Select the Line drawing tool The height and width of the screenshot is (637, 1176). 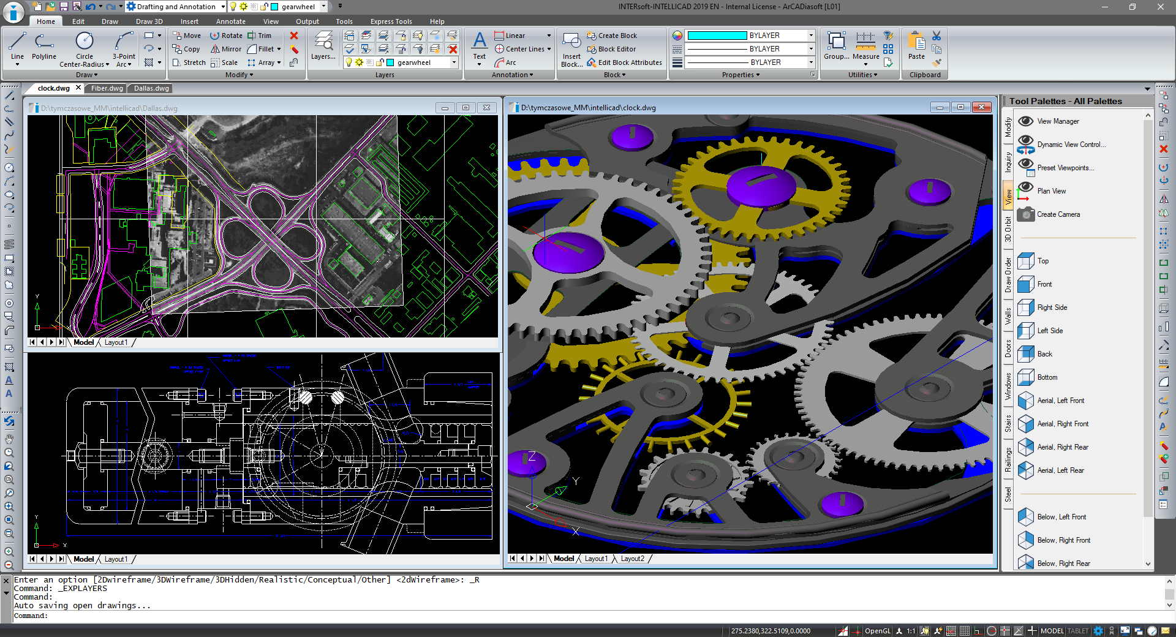point(17,48)
